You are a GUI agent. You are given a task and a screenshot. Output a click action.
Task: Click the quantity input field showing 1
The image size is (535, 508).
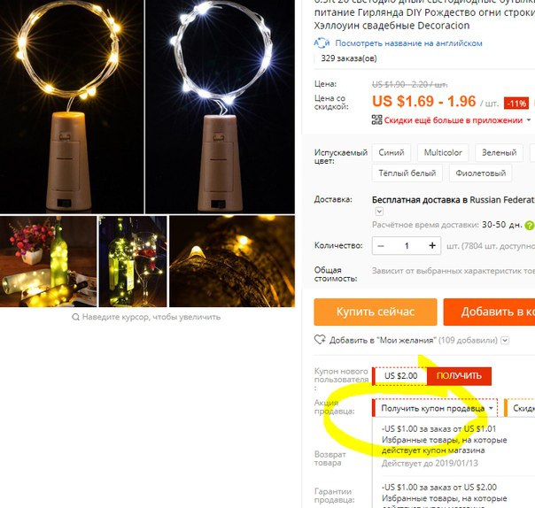pos(407,246)
